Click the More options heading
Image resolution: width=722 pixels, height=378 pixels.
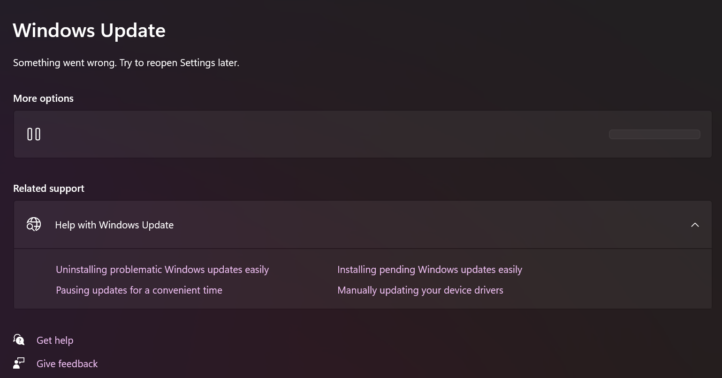point(43,98)
